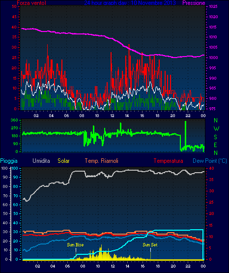Click the 1025 pressure axis value
Screen dimensions: 229x273
pyautogui.click(x=213, y=6)
